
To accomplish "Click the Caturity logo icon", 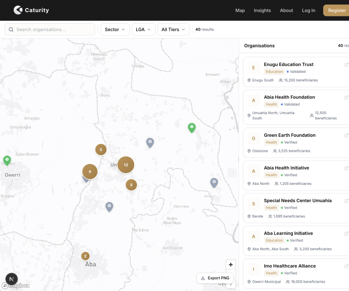I will tap(18, 10).
